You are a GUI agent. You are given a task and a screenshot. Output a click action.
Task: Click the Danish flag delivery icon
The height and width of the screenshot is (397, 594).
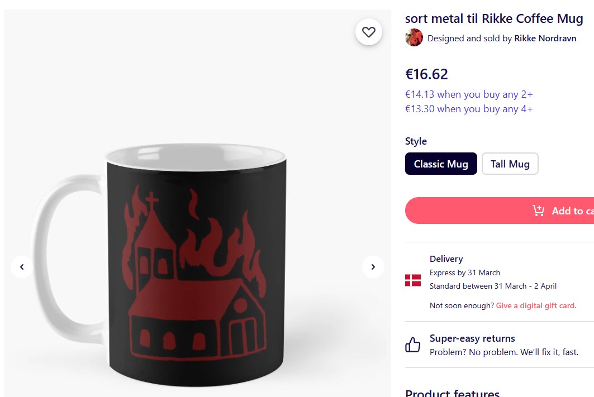(x=413, y=280)
